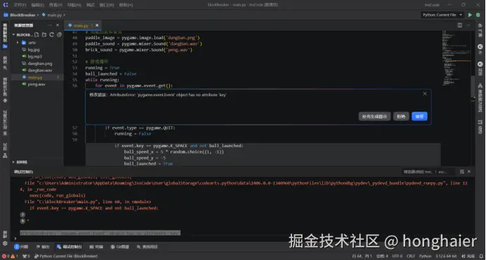Screen dimensions: 486x260
Task: Open explorer panel more-options ellipsis
Action: tap(50, 25)
